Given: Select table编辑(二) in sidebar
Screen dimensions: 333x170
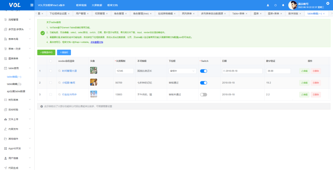Looking at the screenshot, I should click(14, 84).
